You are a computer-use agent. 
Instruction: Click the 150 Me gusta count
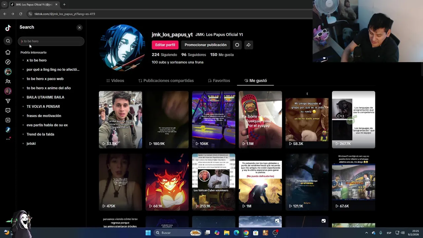pos(222,55)
